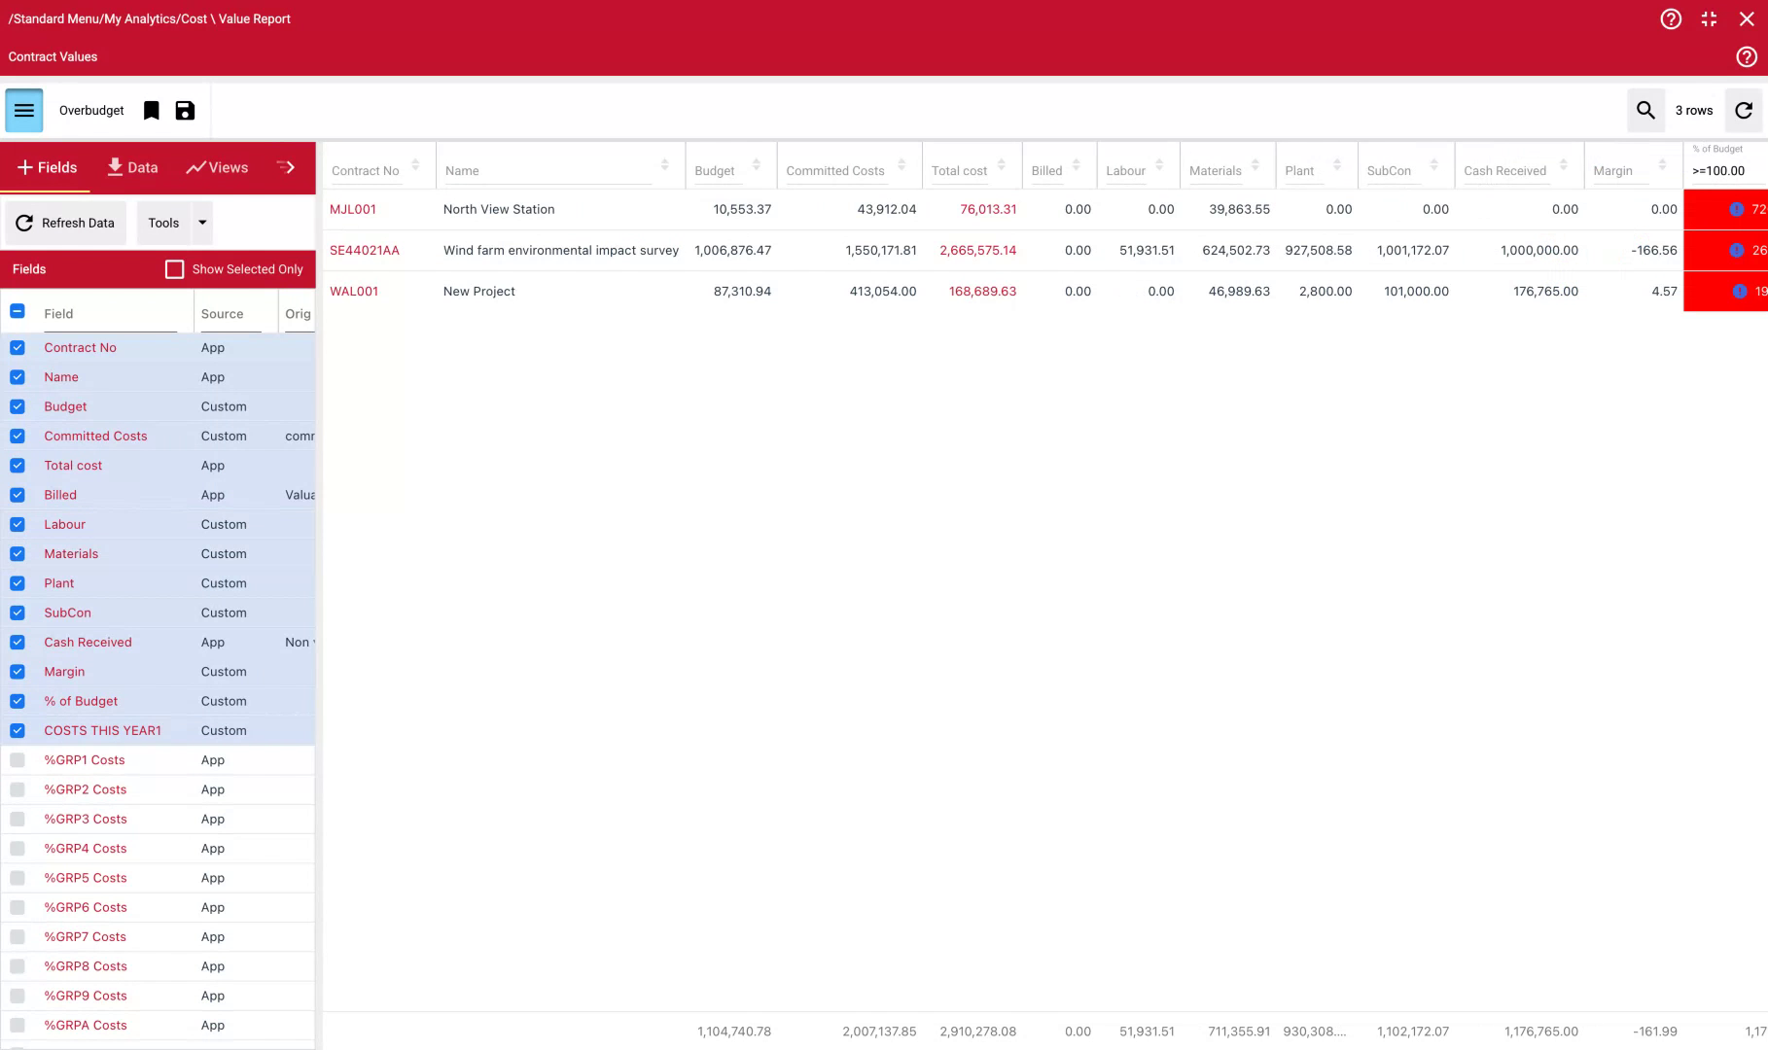Open the Tools dropdown arrow
This screenshot has height=1050, width=1768.
pos(202,223)
